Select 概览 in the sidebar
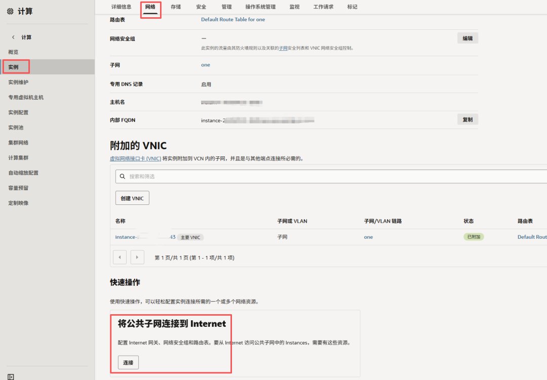547x380 pixels. coord(13,52)
